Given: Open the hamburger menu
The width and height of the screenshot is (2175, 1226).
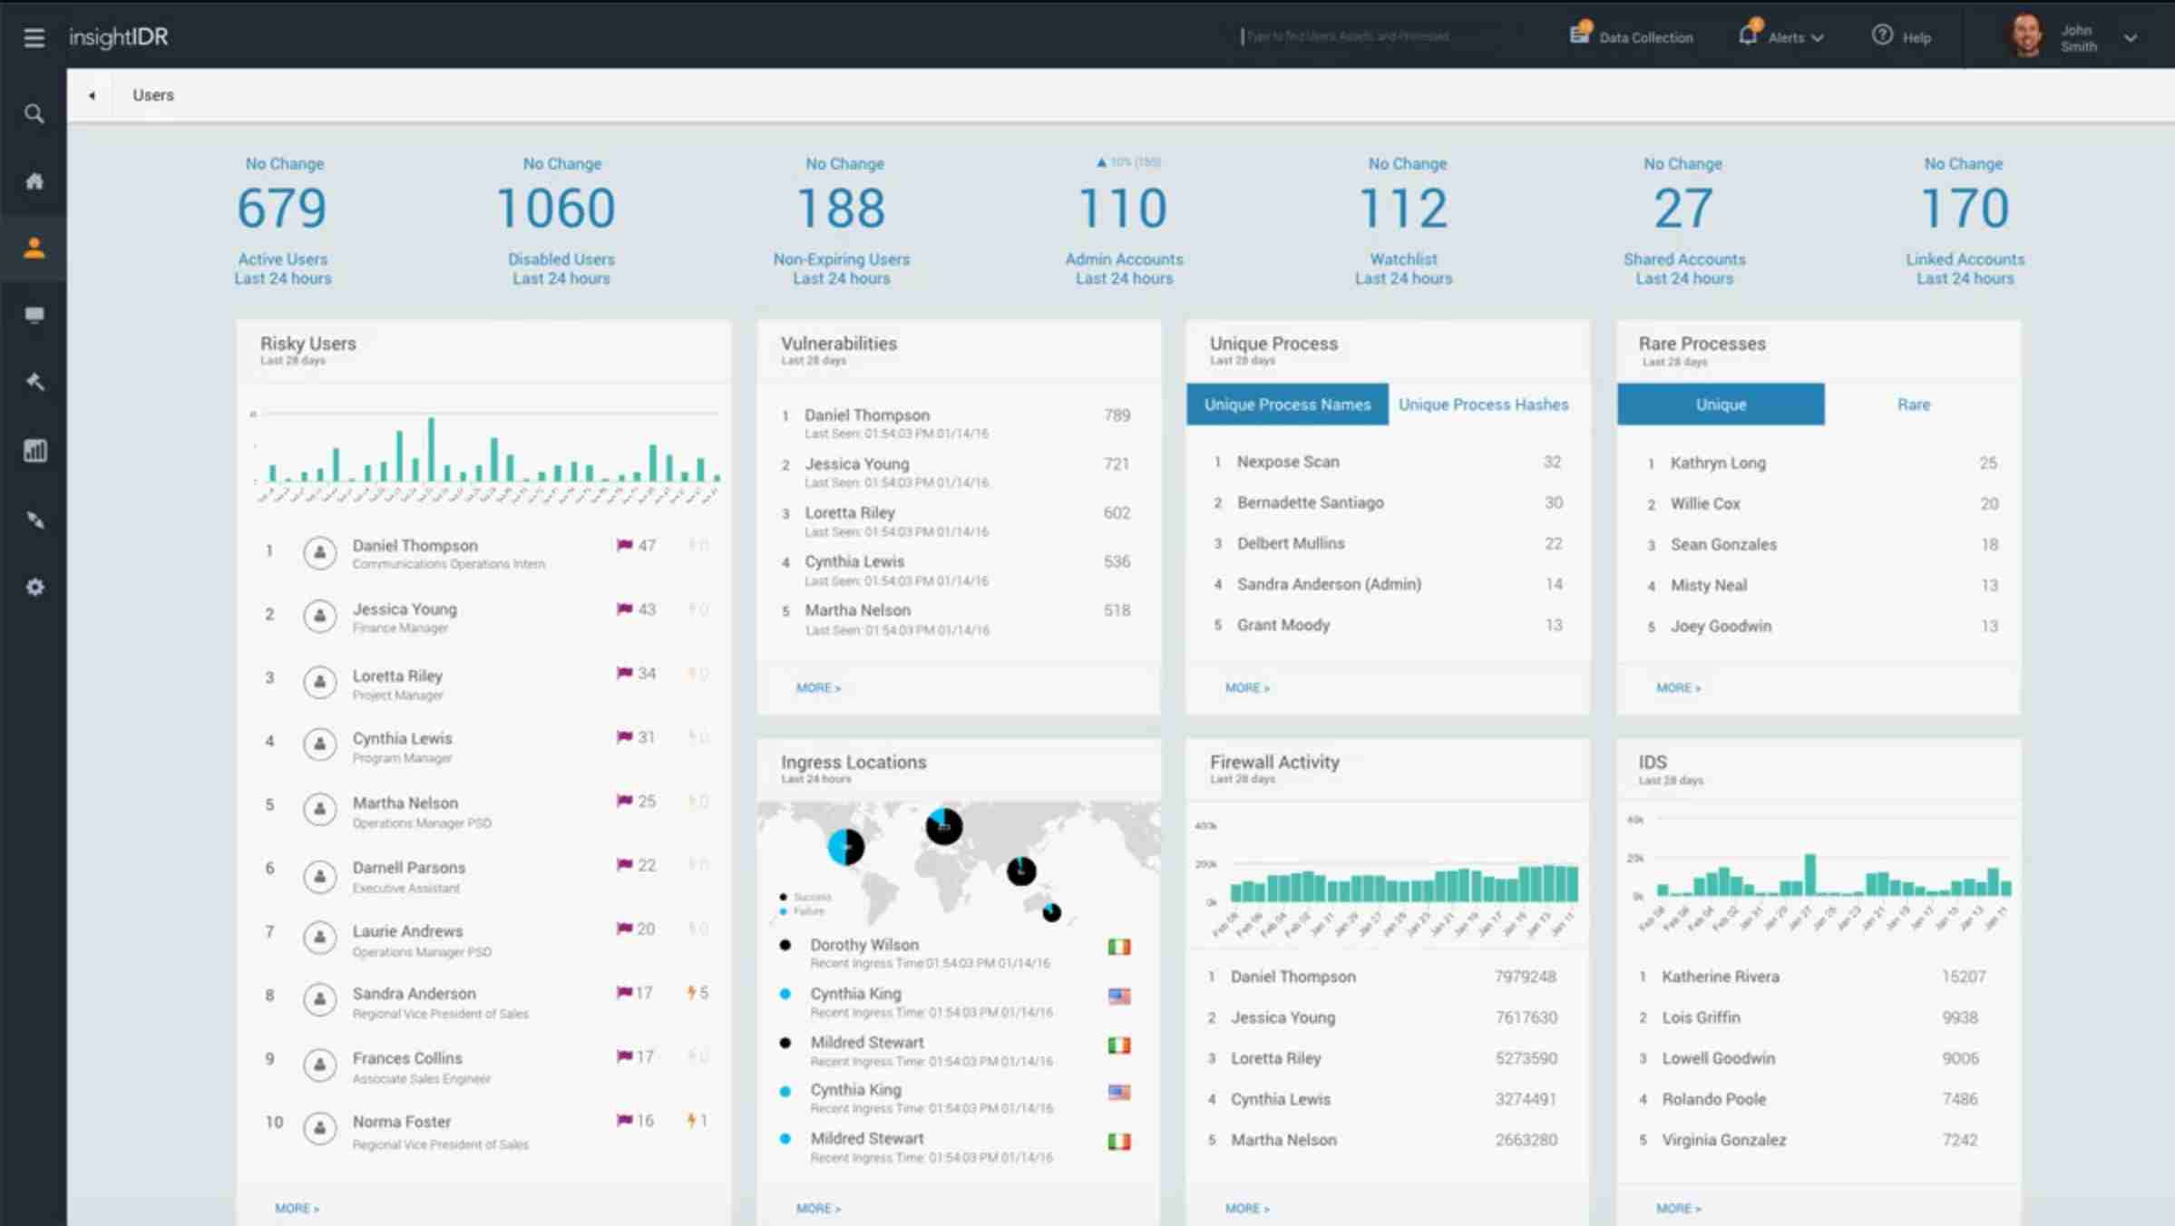Looking at the screenshot, I should coord(34,38).
